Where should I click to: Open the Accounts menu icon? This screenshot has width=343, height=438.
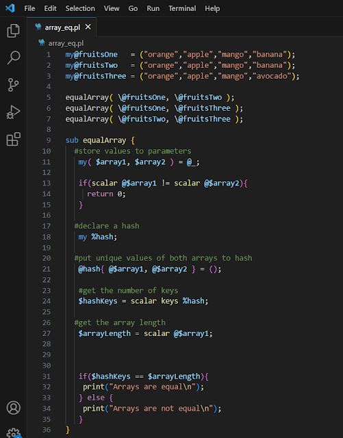click(14, 408)
